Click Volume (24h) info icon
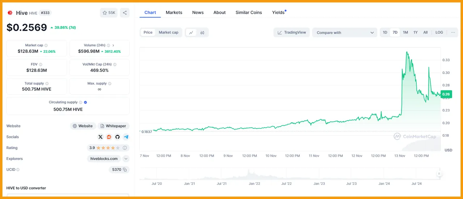 click(x=109, y=45)
